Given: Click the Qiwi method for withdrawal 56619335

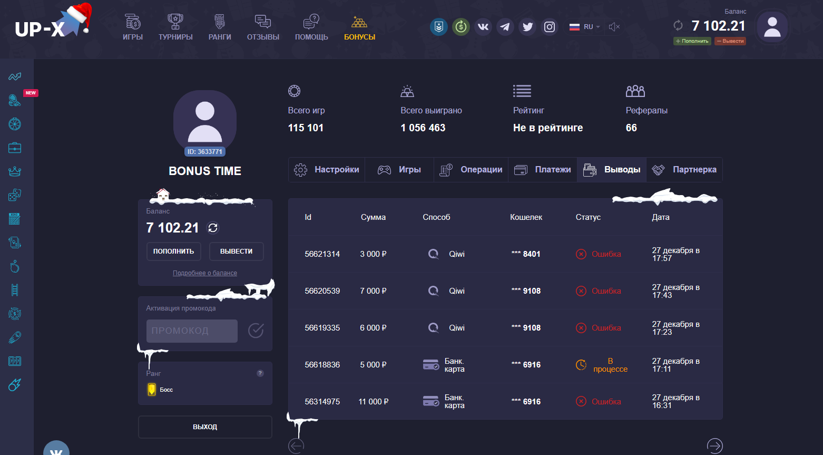Looking at the screenshot, I should [446, 328].
